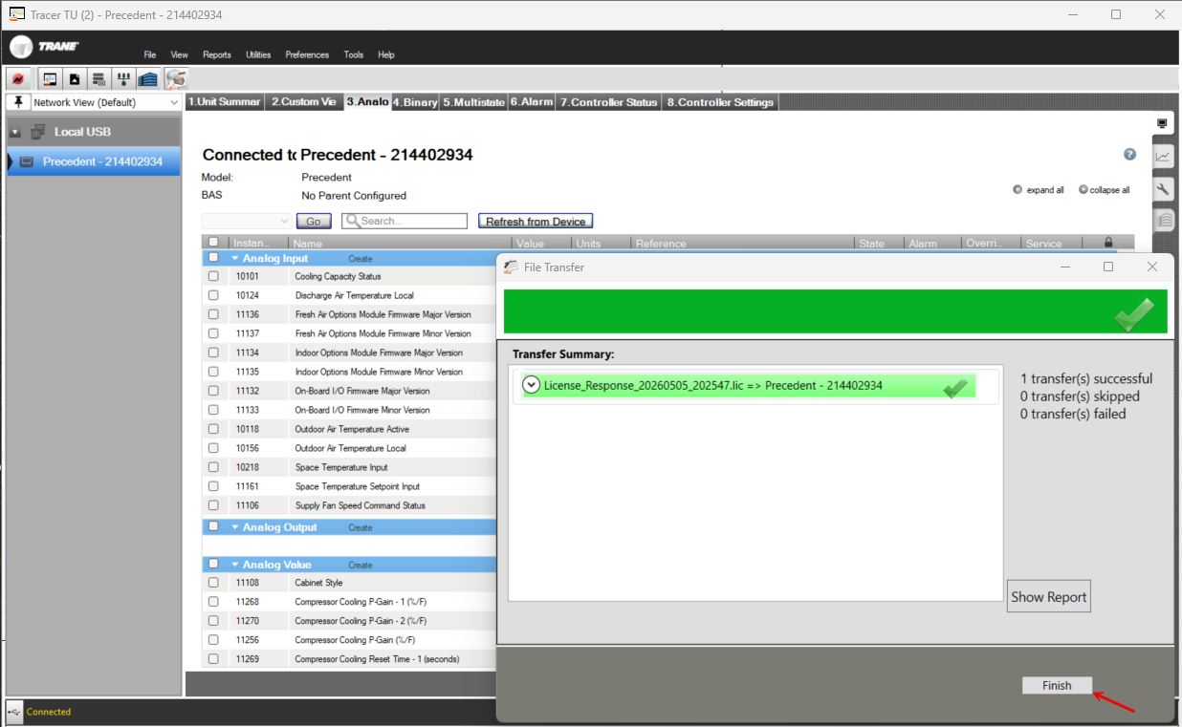Open the Tools menu
The height and width of the screenshot is (727, 1182).
pos(354,54)
